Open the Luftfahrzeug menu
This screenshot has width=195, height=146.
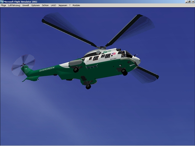click(14, 6)
